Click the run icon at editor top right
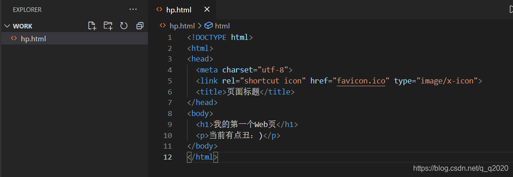Image resolution: width=513 pixels, height=177 pixels. point(511,10)
